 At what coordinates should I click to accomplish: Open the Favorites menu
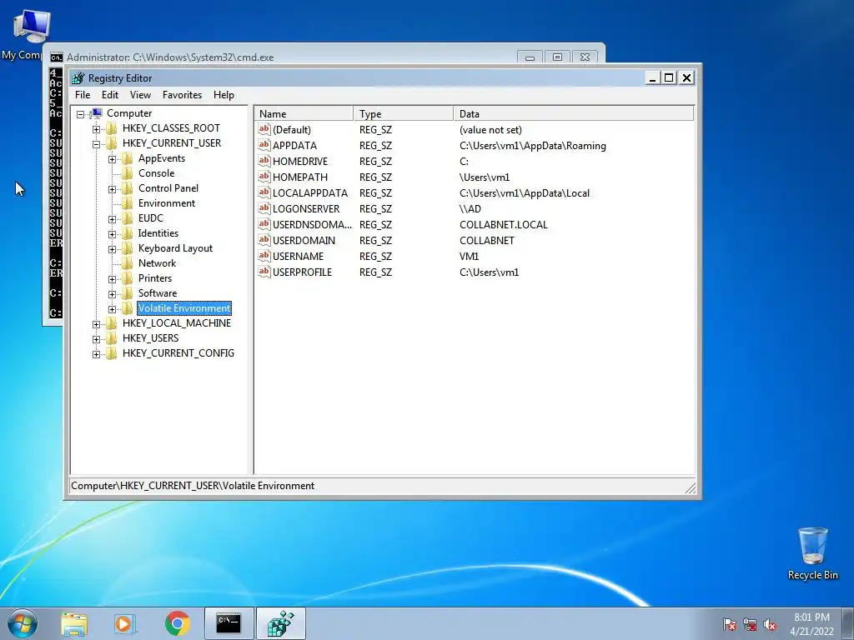pos(182,95)
